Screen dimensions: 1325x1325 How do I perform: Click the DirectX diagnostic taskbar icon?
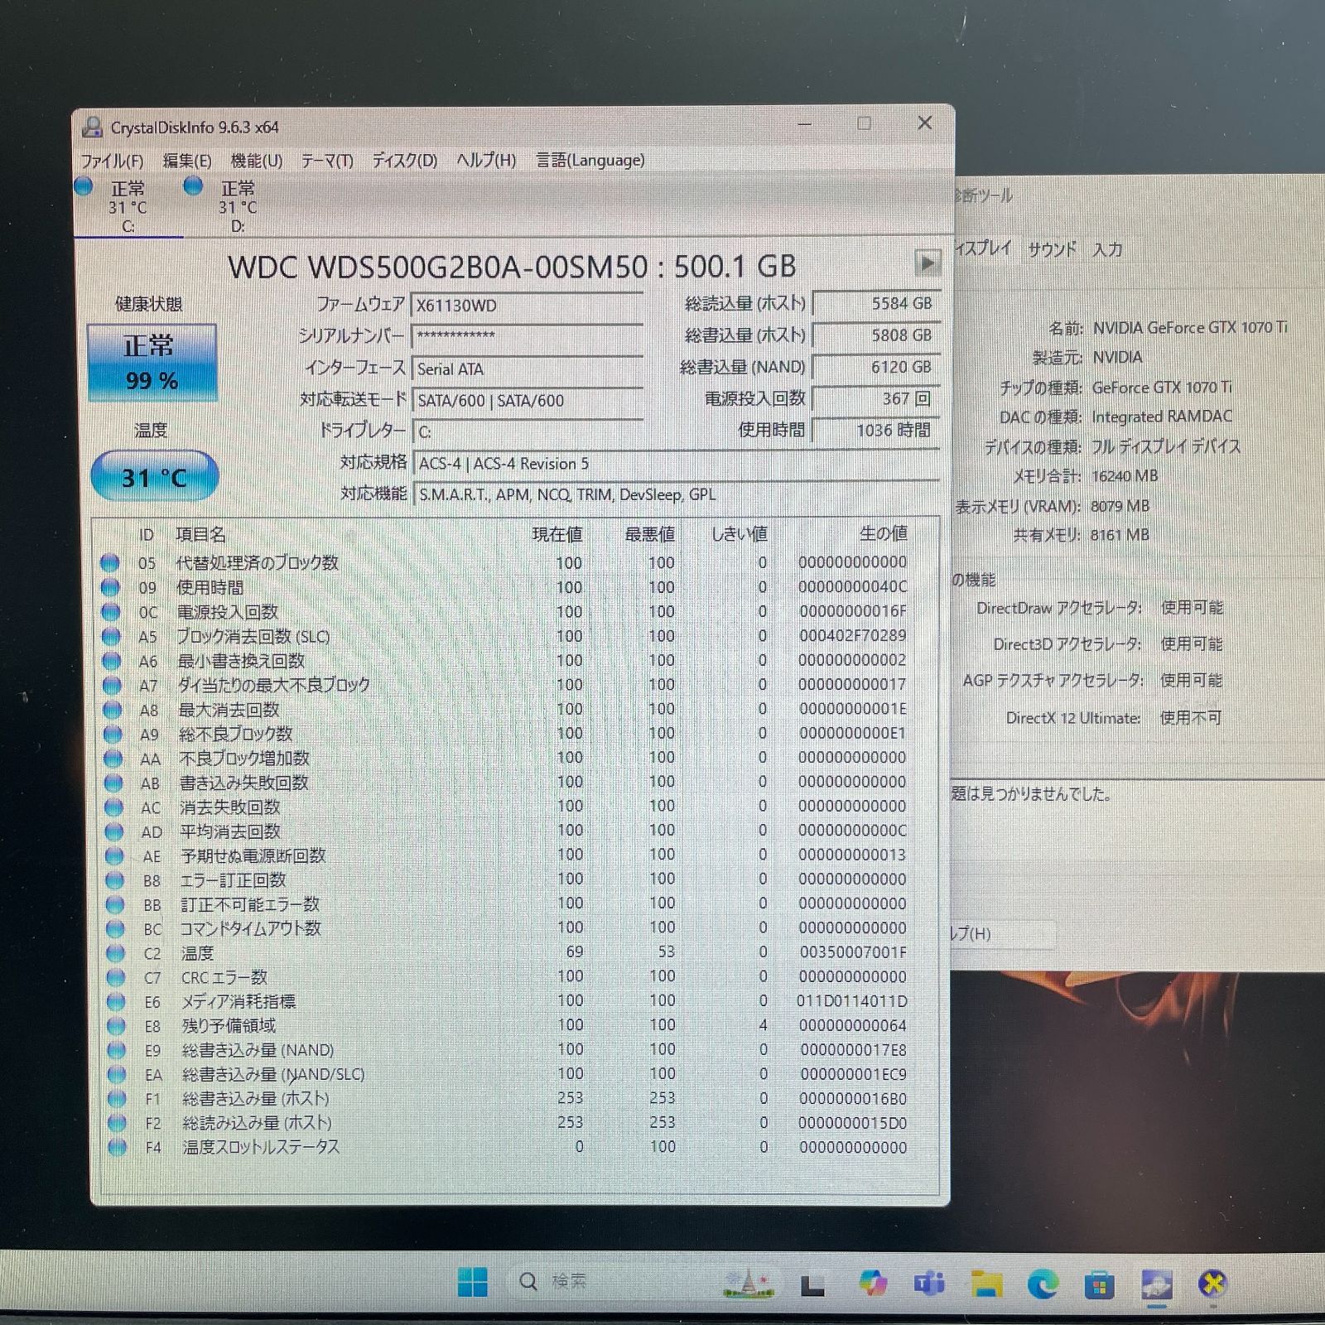coord(1213,1285)
